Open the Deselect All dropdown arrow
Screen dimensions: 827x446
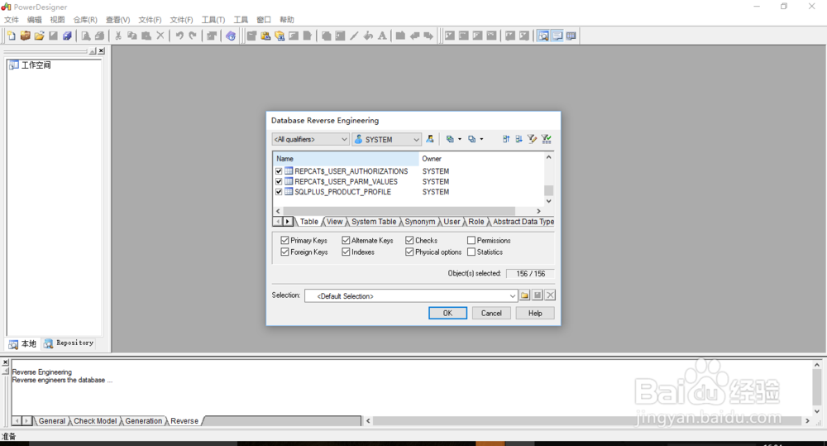click(x=481, y=139)
